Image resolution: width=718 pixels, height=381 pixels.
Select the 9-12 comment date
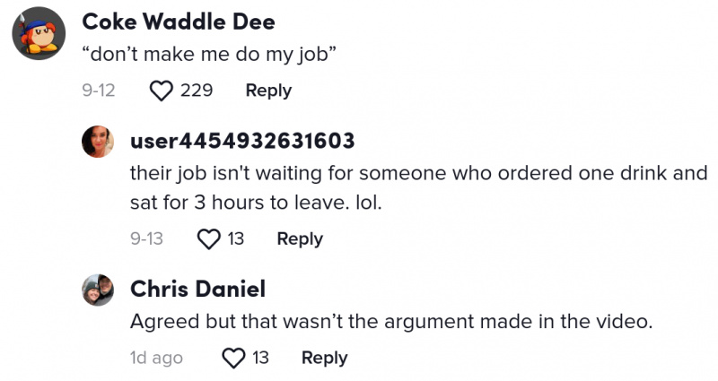point(99,91)
